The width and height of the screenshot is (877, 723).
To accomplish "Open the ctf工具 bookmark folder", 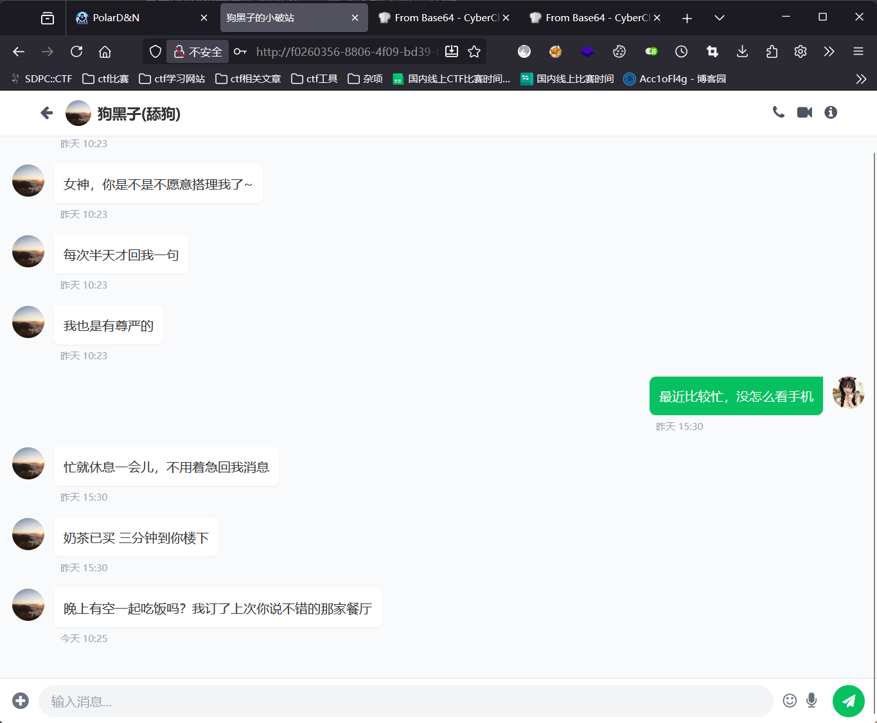I will [x=315, y=79].
